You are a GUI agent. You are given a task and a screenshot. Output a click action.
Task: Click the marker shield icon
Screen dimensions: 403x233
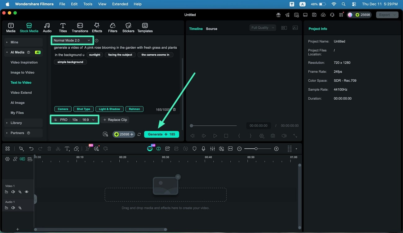(x=194, y=149)
